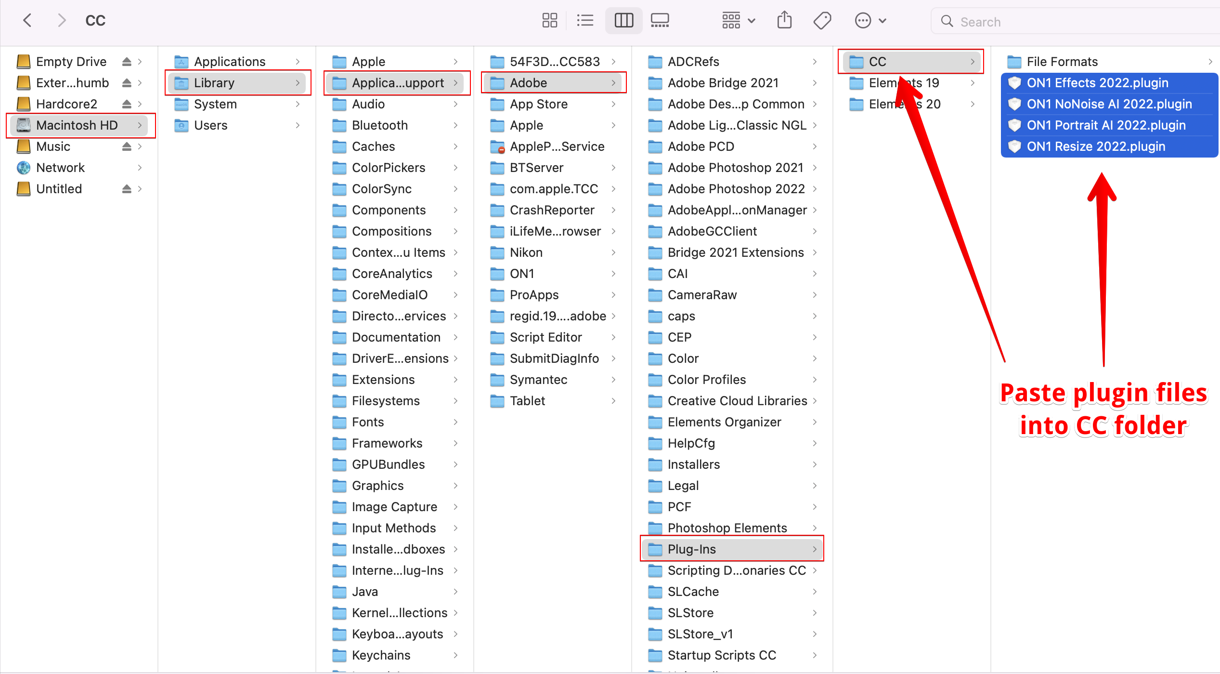1220x674 pixels.
Task: Select column view button
Action: tap(623, 21)
